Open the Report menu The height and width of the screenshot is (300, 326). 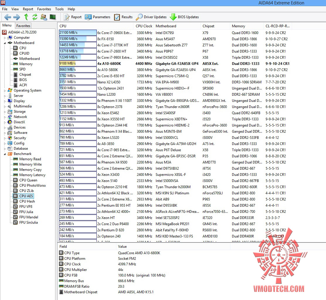tap(28, 9)
